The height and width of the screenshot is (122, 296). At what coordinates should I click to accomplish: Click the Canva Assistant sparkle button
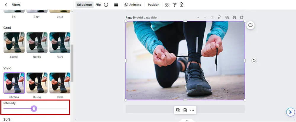290,112
